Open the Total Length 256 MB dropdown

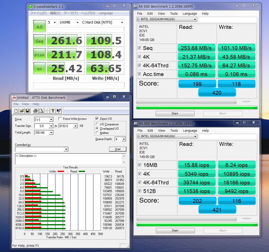click(51, 133)
